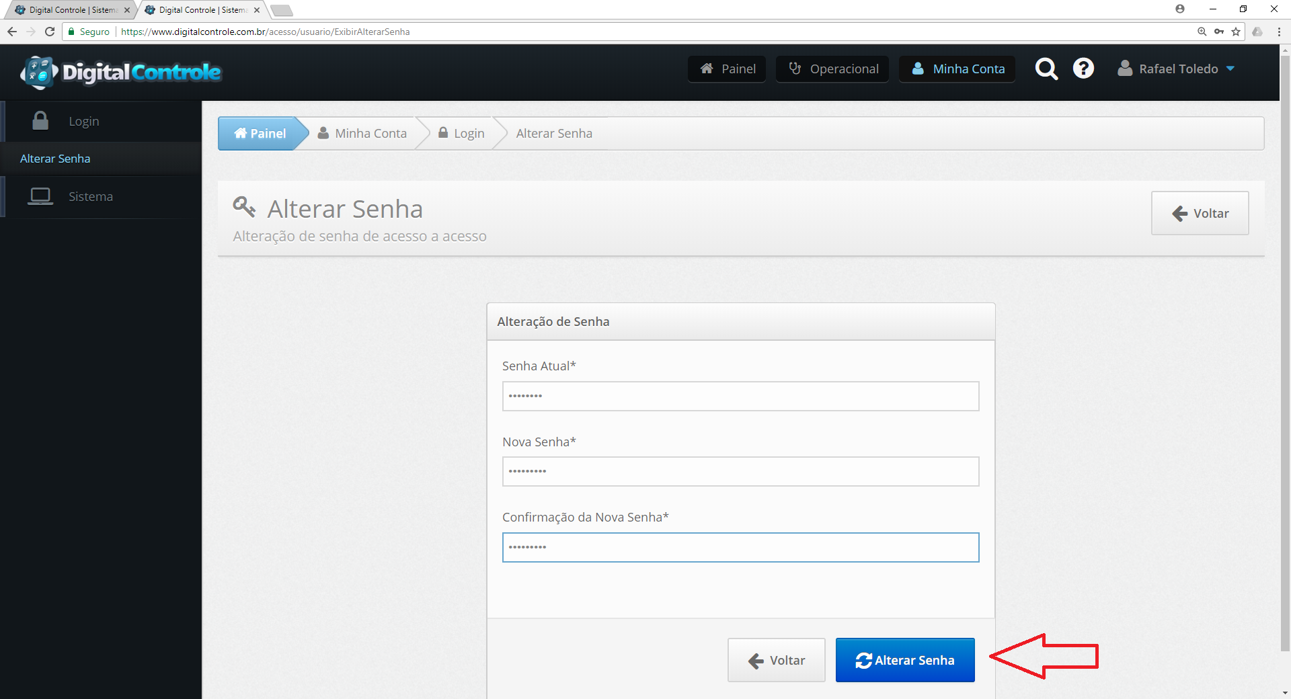
Task: Click the help question mark icon
Action: [x=1083, y=69]
